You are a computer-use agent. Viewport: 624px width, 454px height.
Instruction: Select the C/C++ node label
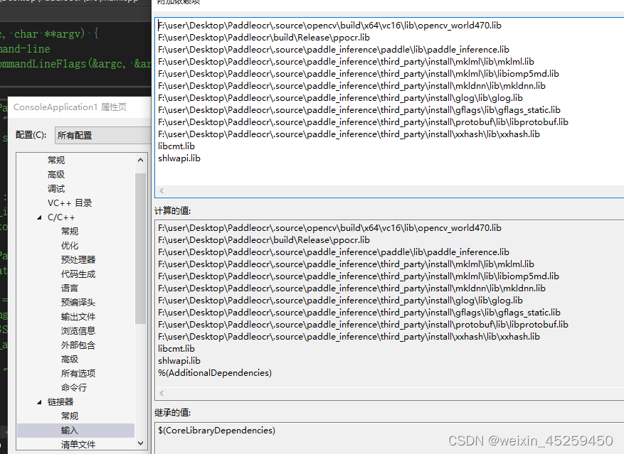61,217
